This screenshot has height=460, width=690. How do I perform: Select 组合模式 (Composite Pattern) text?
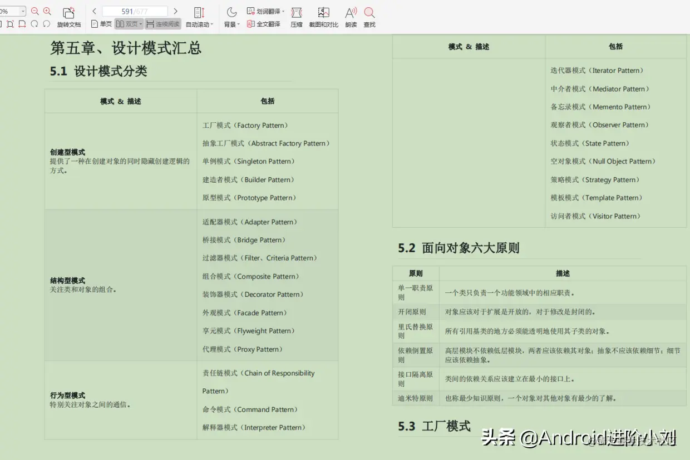coord(251,277)
